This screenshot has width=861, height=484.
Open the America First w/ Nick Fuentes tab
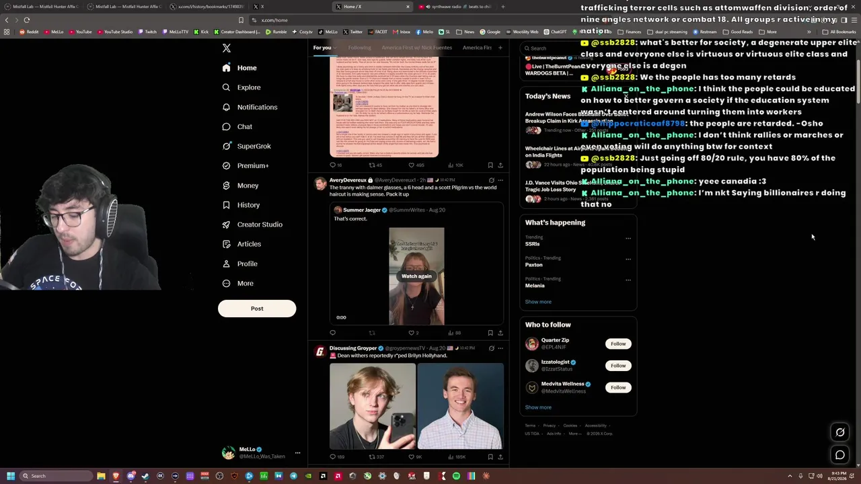pos(416,48)
